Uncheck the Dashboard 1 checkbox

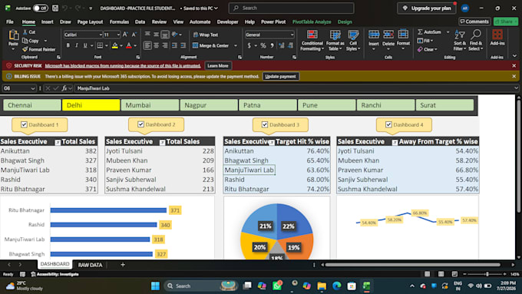click(x=24, y=124)
